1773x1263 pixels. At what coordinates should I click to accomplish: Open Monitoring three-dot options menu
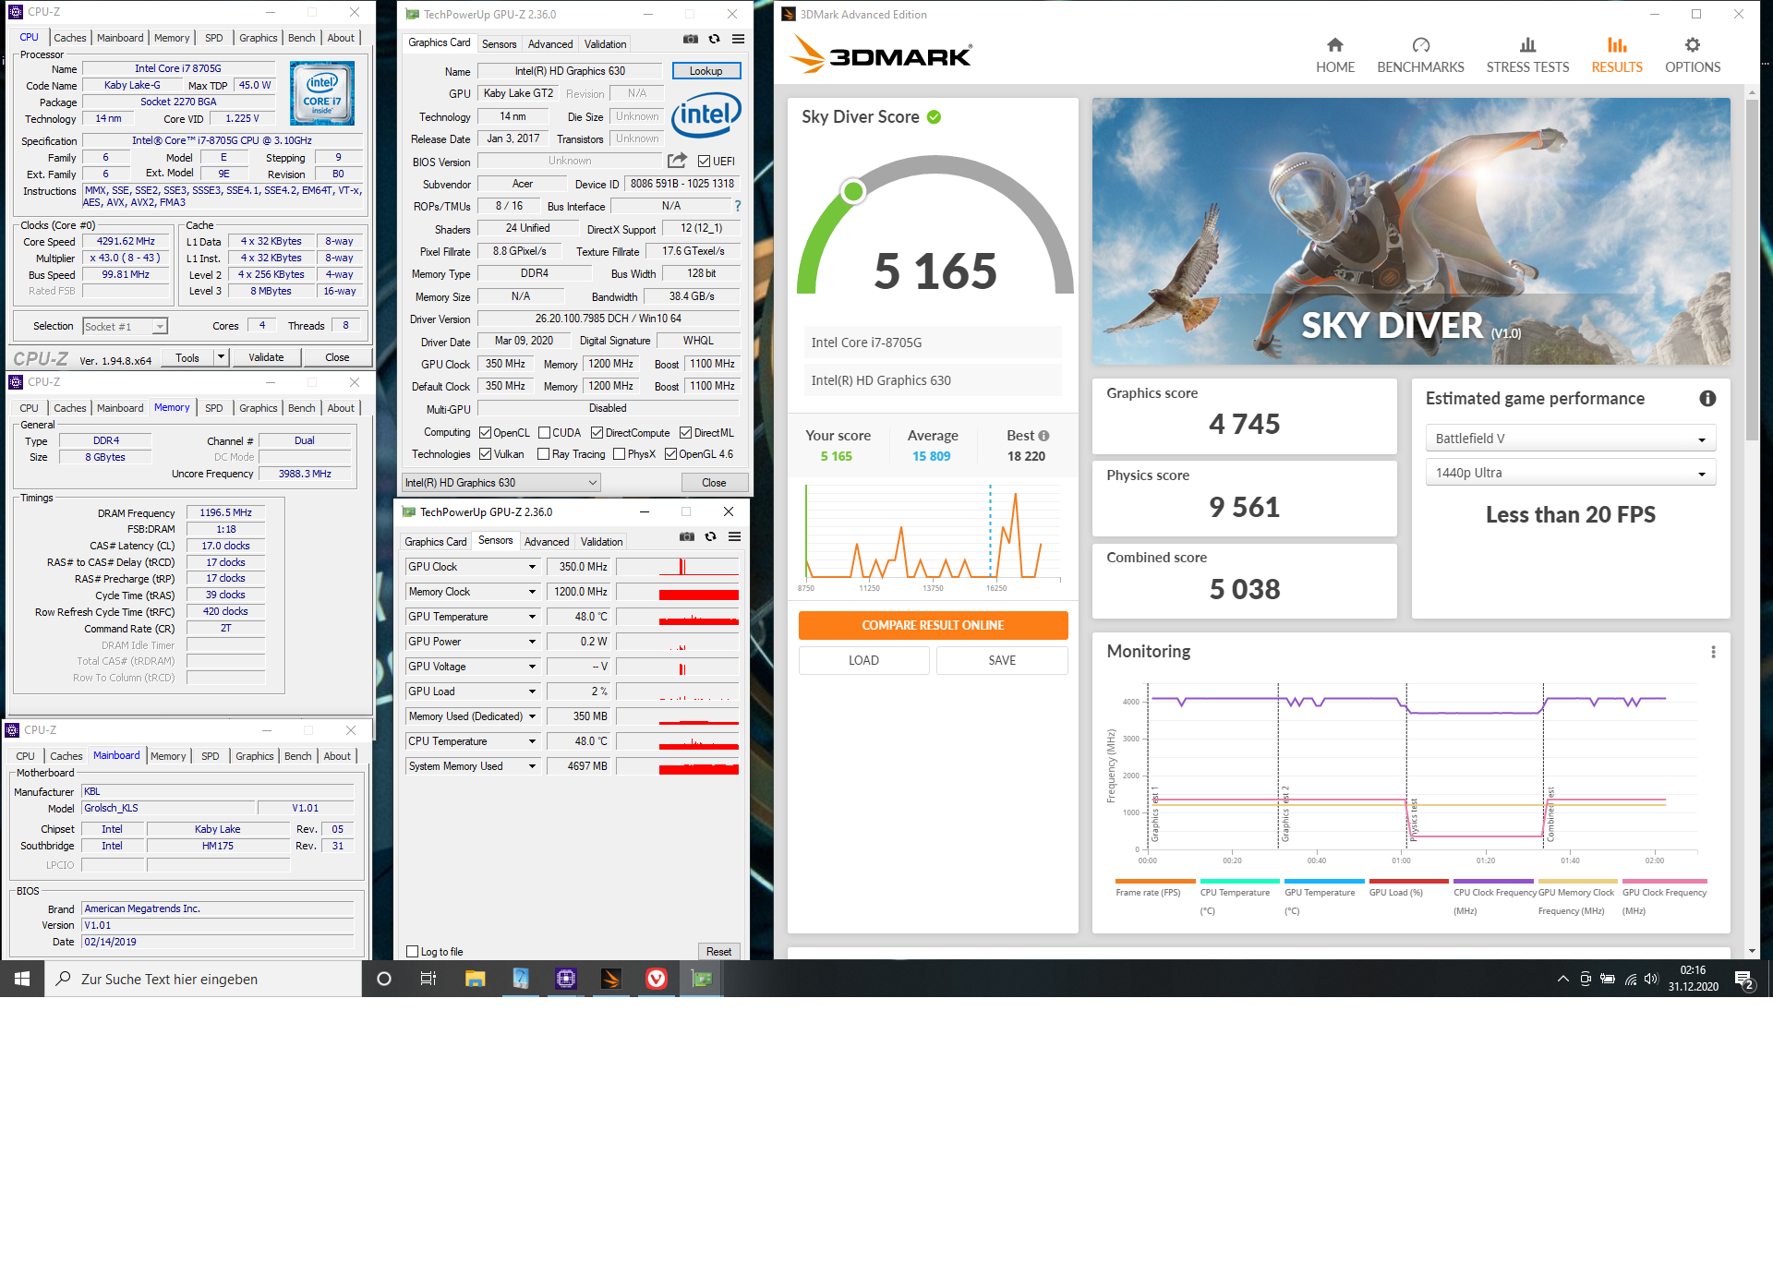click(x=1713, y=652)
